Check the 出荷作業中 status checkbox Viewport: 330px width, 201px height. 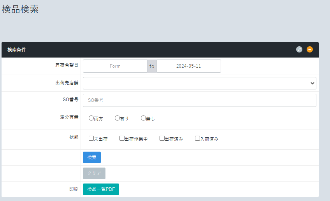[122, 138]
